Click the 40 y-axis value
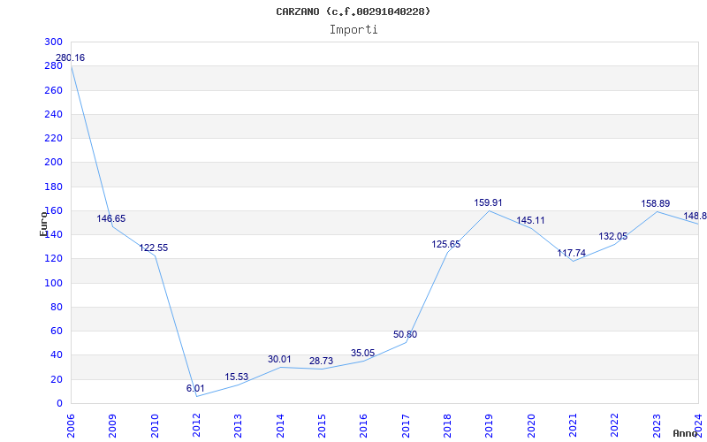The height and width of the screenshot is (442, 707). coord(56,355)
